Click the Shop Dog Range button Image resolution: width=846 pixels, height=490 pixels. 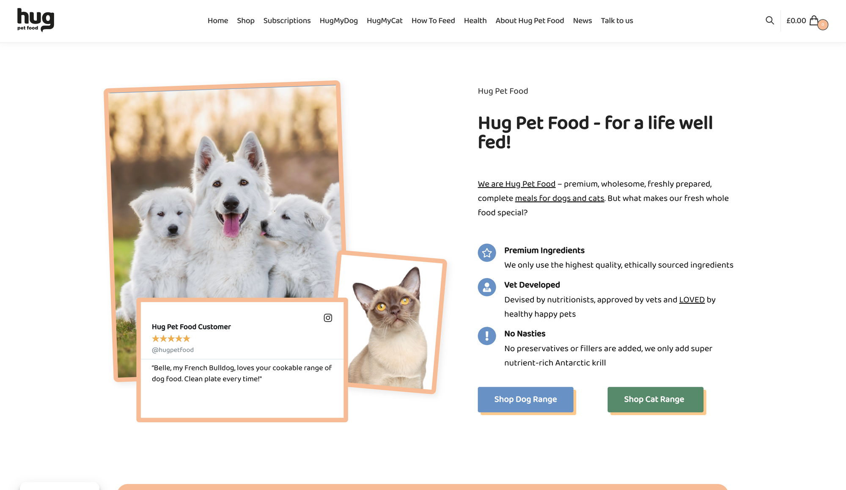click(x=526, y=399)
